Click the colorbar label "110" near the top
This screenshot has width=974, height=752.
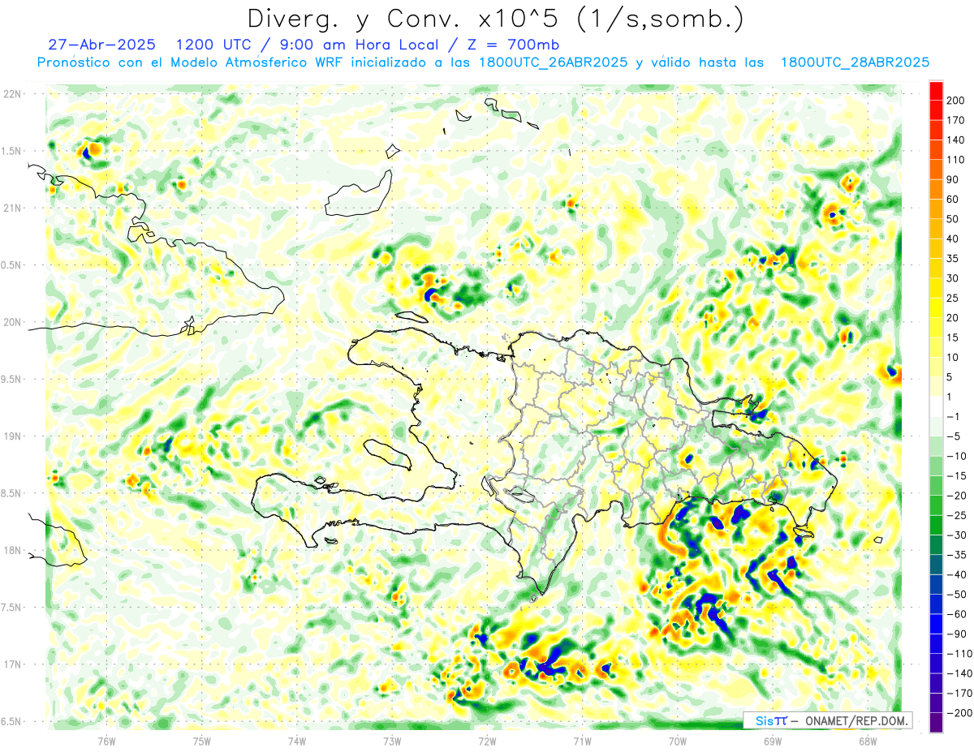click(956, 159)
